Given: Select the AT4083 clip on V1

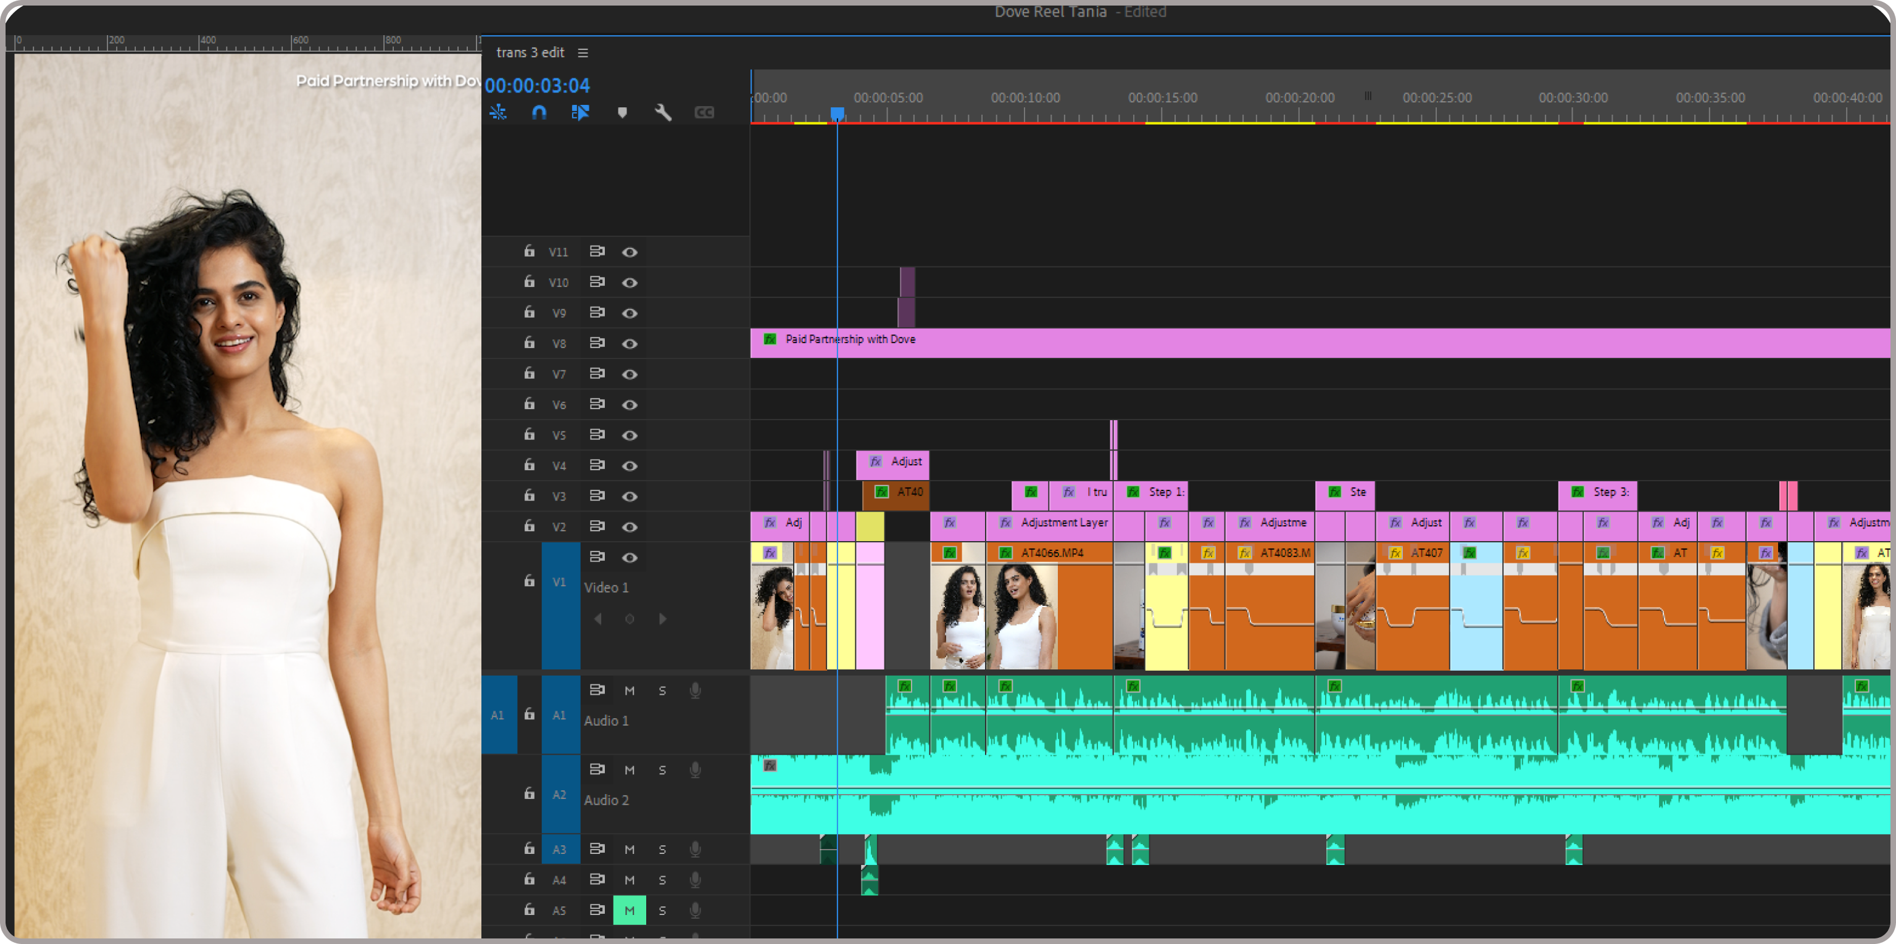Looking at the screenshot, I should (x=1269, y=605).
